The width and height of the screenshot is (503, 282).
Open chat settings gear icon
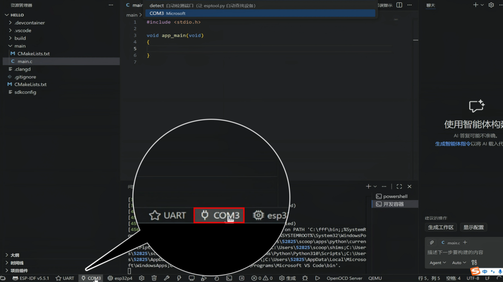[491, 5]
